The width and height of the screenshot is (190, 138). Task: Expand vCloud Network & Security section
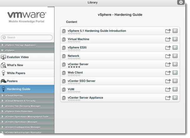tap(27, 101)
